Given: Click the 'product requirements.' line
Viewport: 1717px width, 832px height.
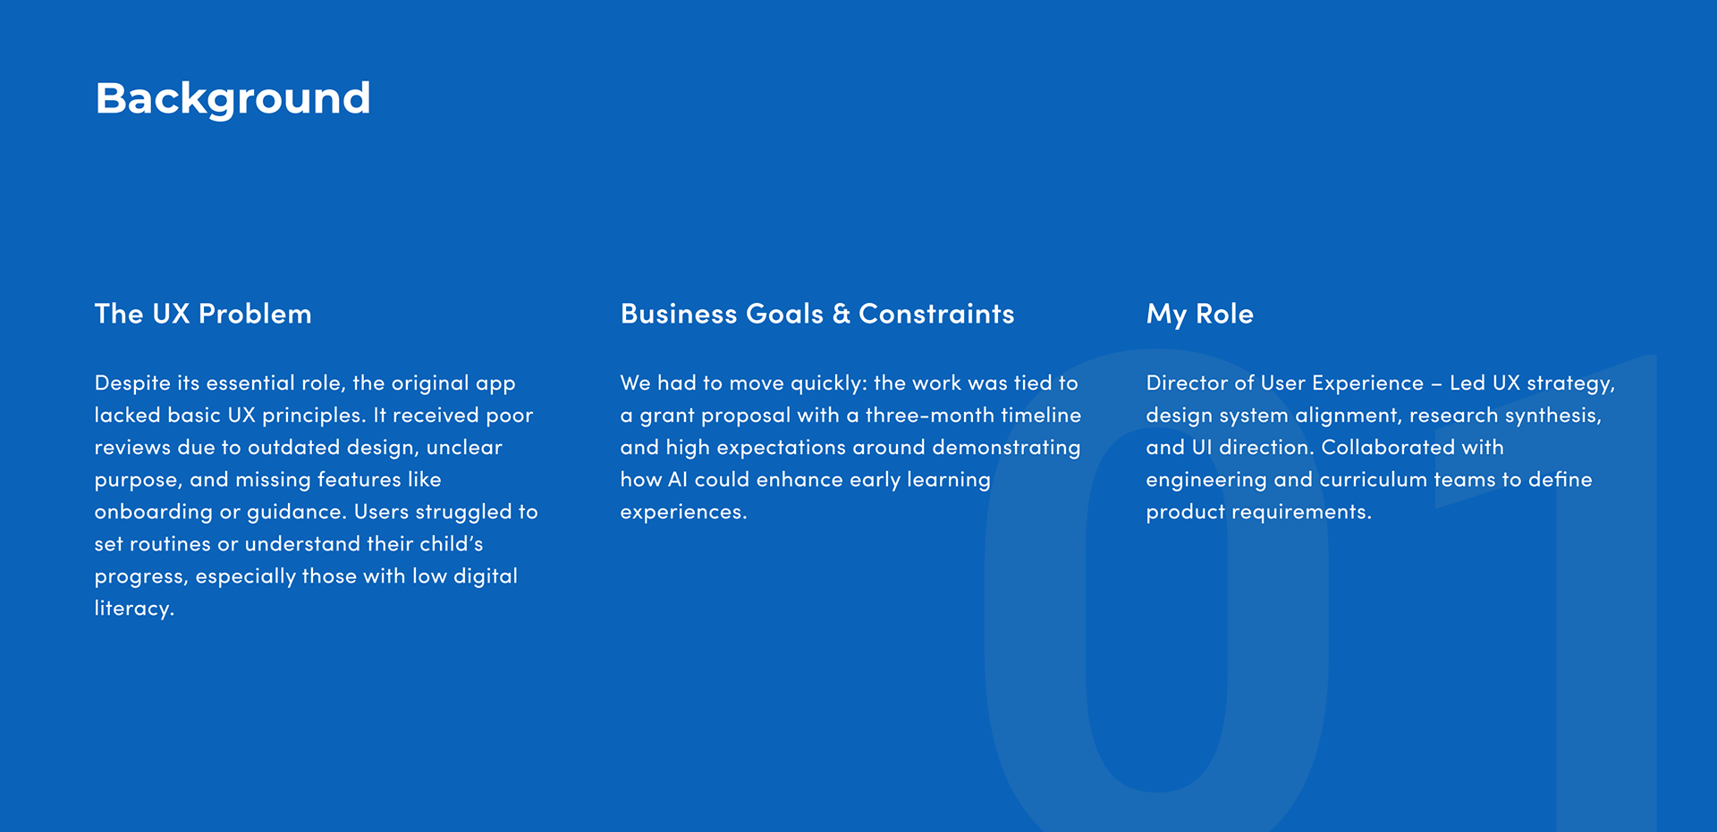Looking at the screenshot, I should pos(1258,512).
